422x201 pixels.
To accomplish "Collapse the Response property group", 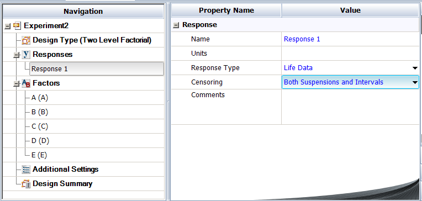I will 176,25.
